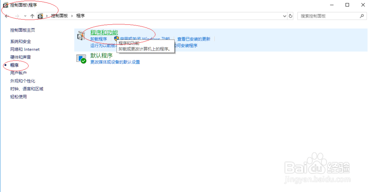Screen dimensions: 371x192
Task: Open the 程序和功能 heading link
Action: (104, 32)
